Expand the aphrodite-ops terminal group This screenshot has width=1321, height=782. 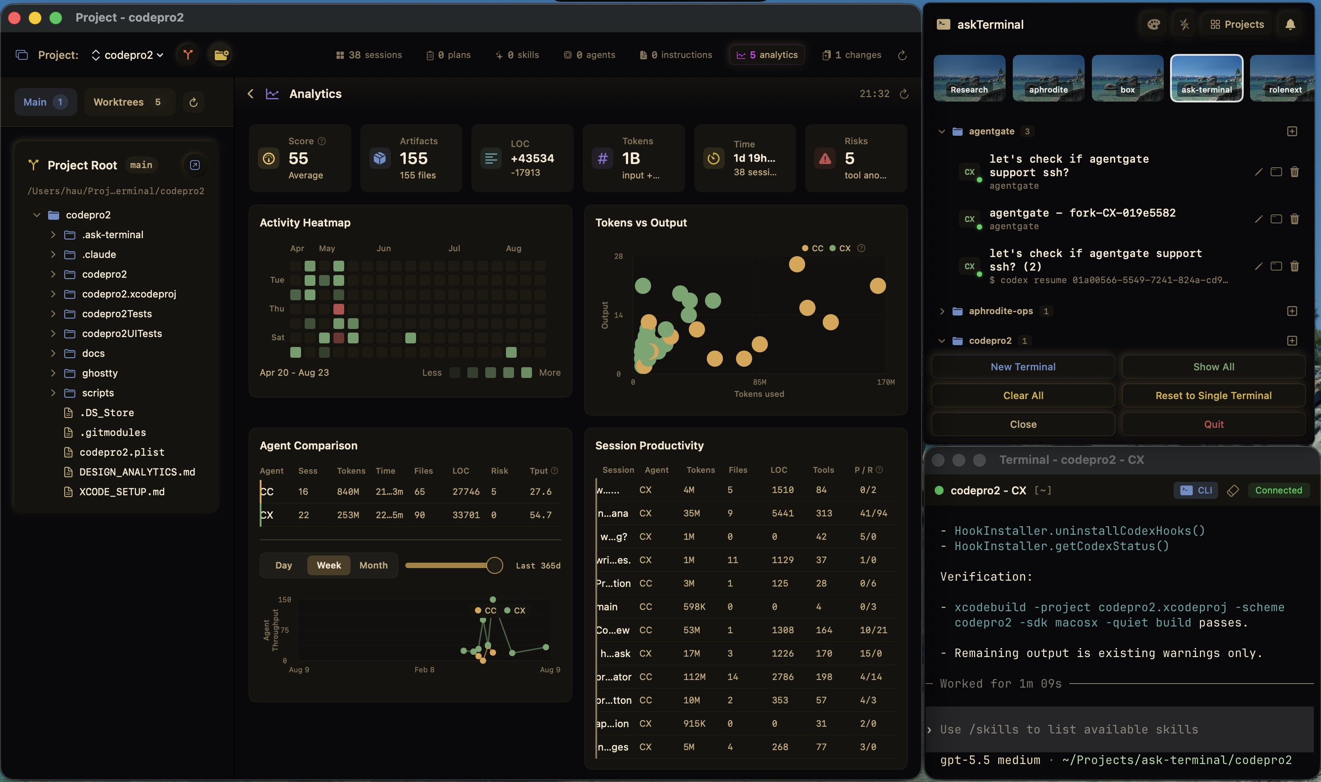pyautogui.click(x=942, y=311)
